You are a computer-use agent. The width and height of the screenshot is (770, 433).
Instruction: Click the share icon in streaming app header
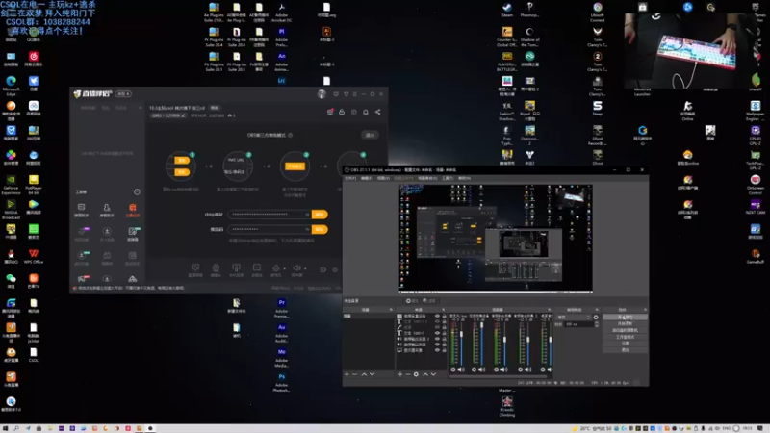(377, 112)
